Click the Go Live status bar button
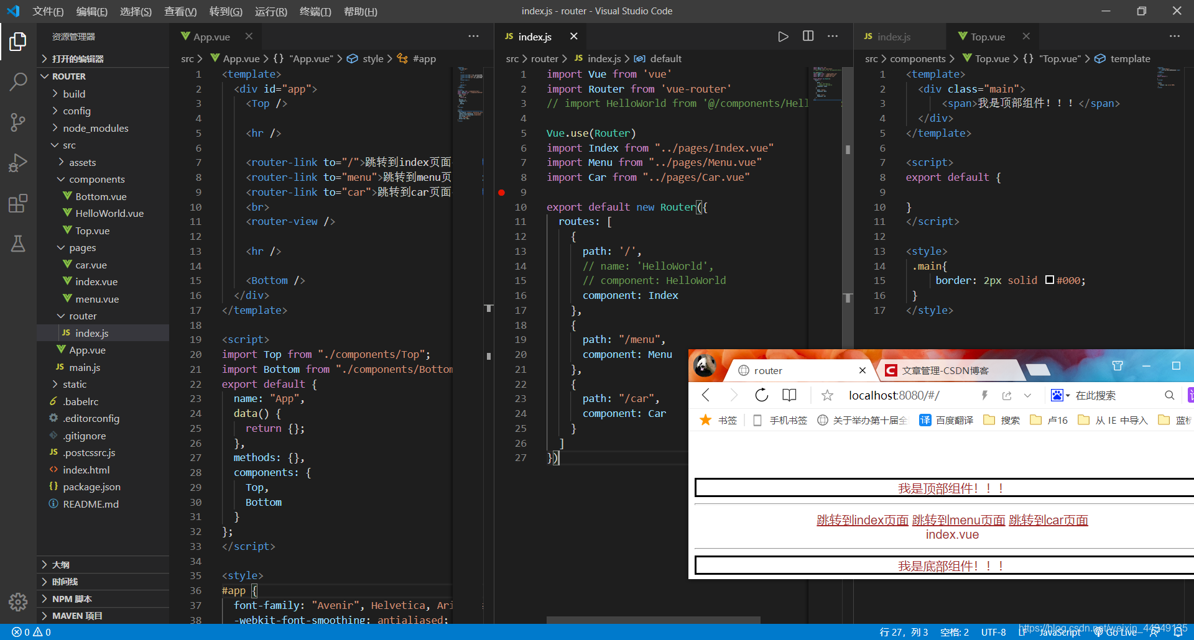1194x640 pixels. [x=1117, y=632]
